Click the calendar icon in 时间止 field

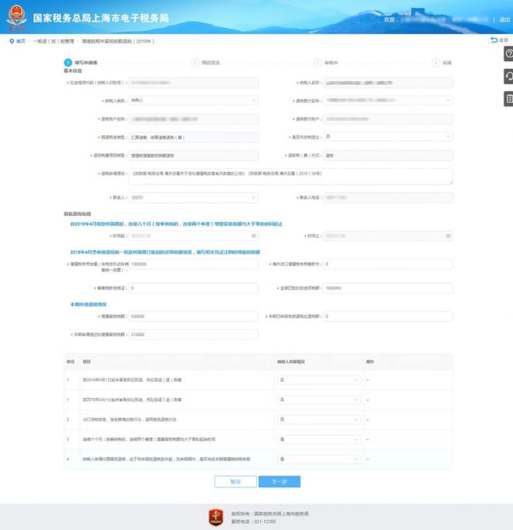[448, 235]
